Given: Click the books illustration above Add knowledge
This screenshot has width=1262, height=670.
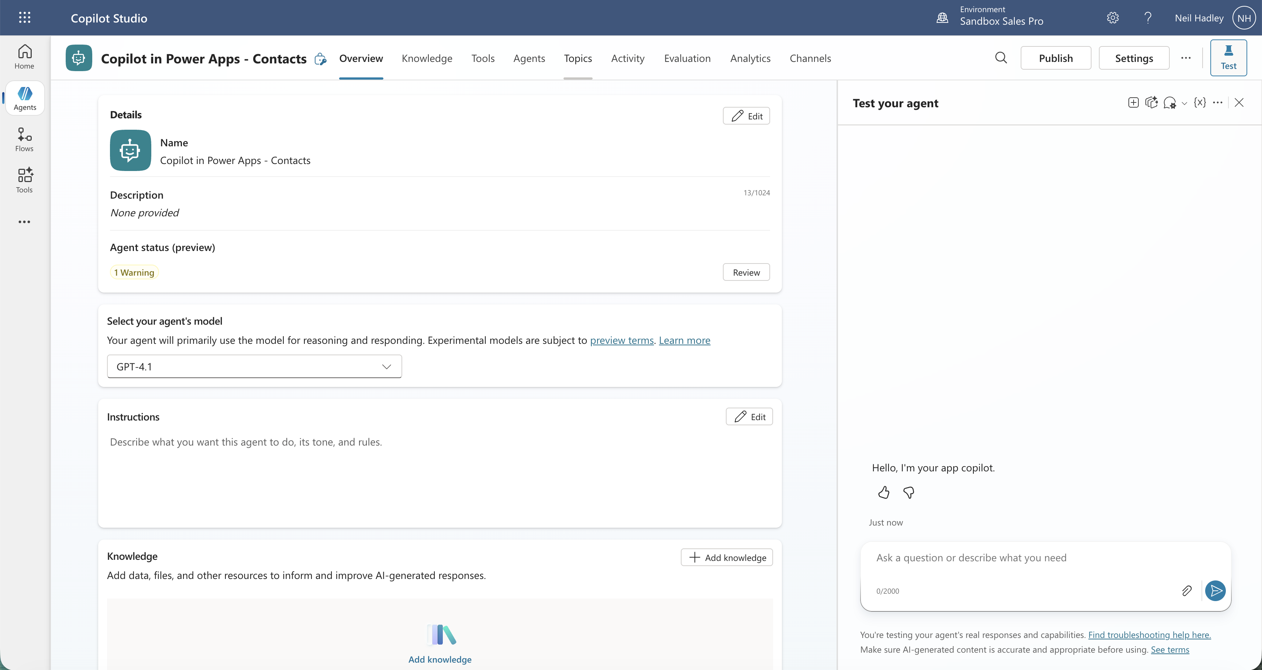Looking at the screenshot, I should 441,635.
